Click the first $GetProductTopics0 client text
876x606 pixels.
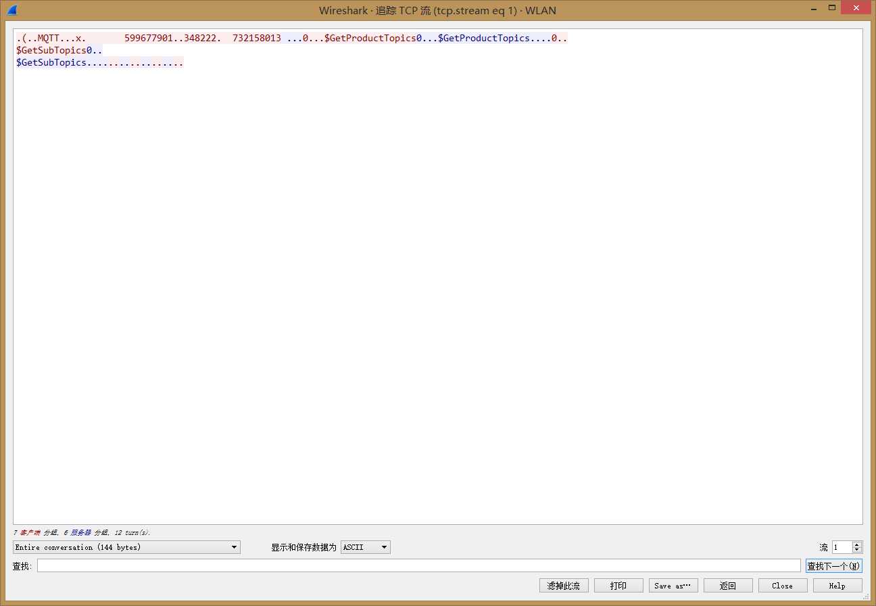point(372,39)
